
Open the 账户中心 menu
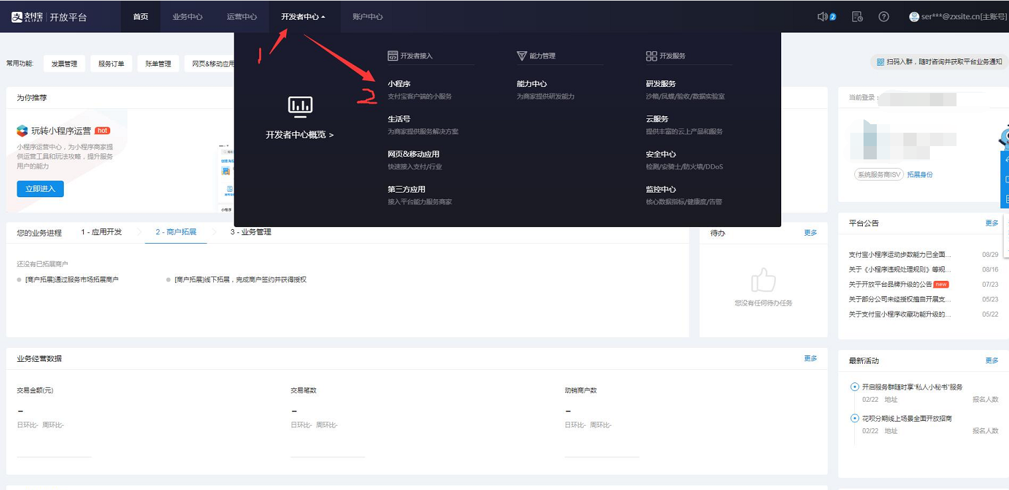coord(367,17)
